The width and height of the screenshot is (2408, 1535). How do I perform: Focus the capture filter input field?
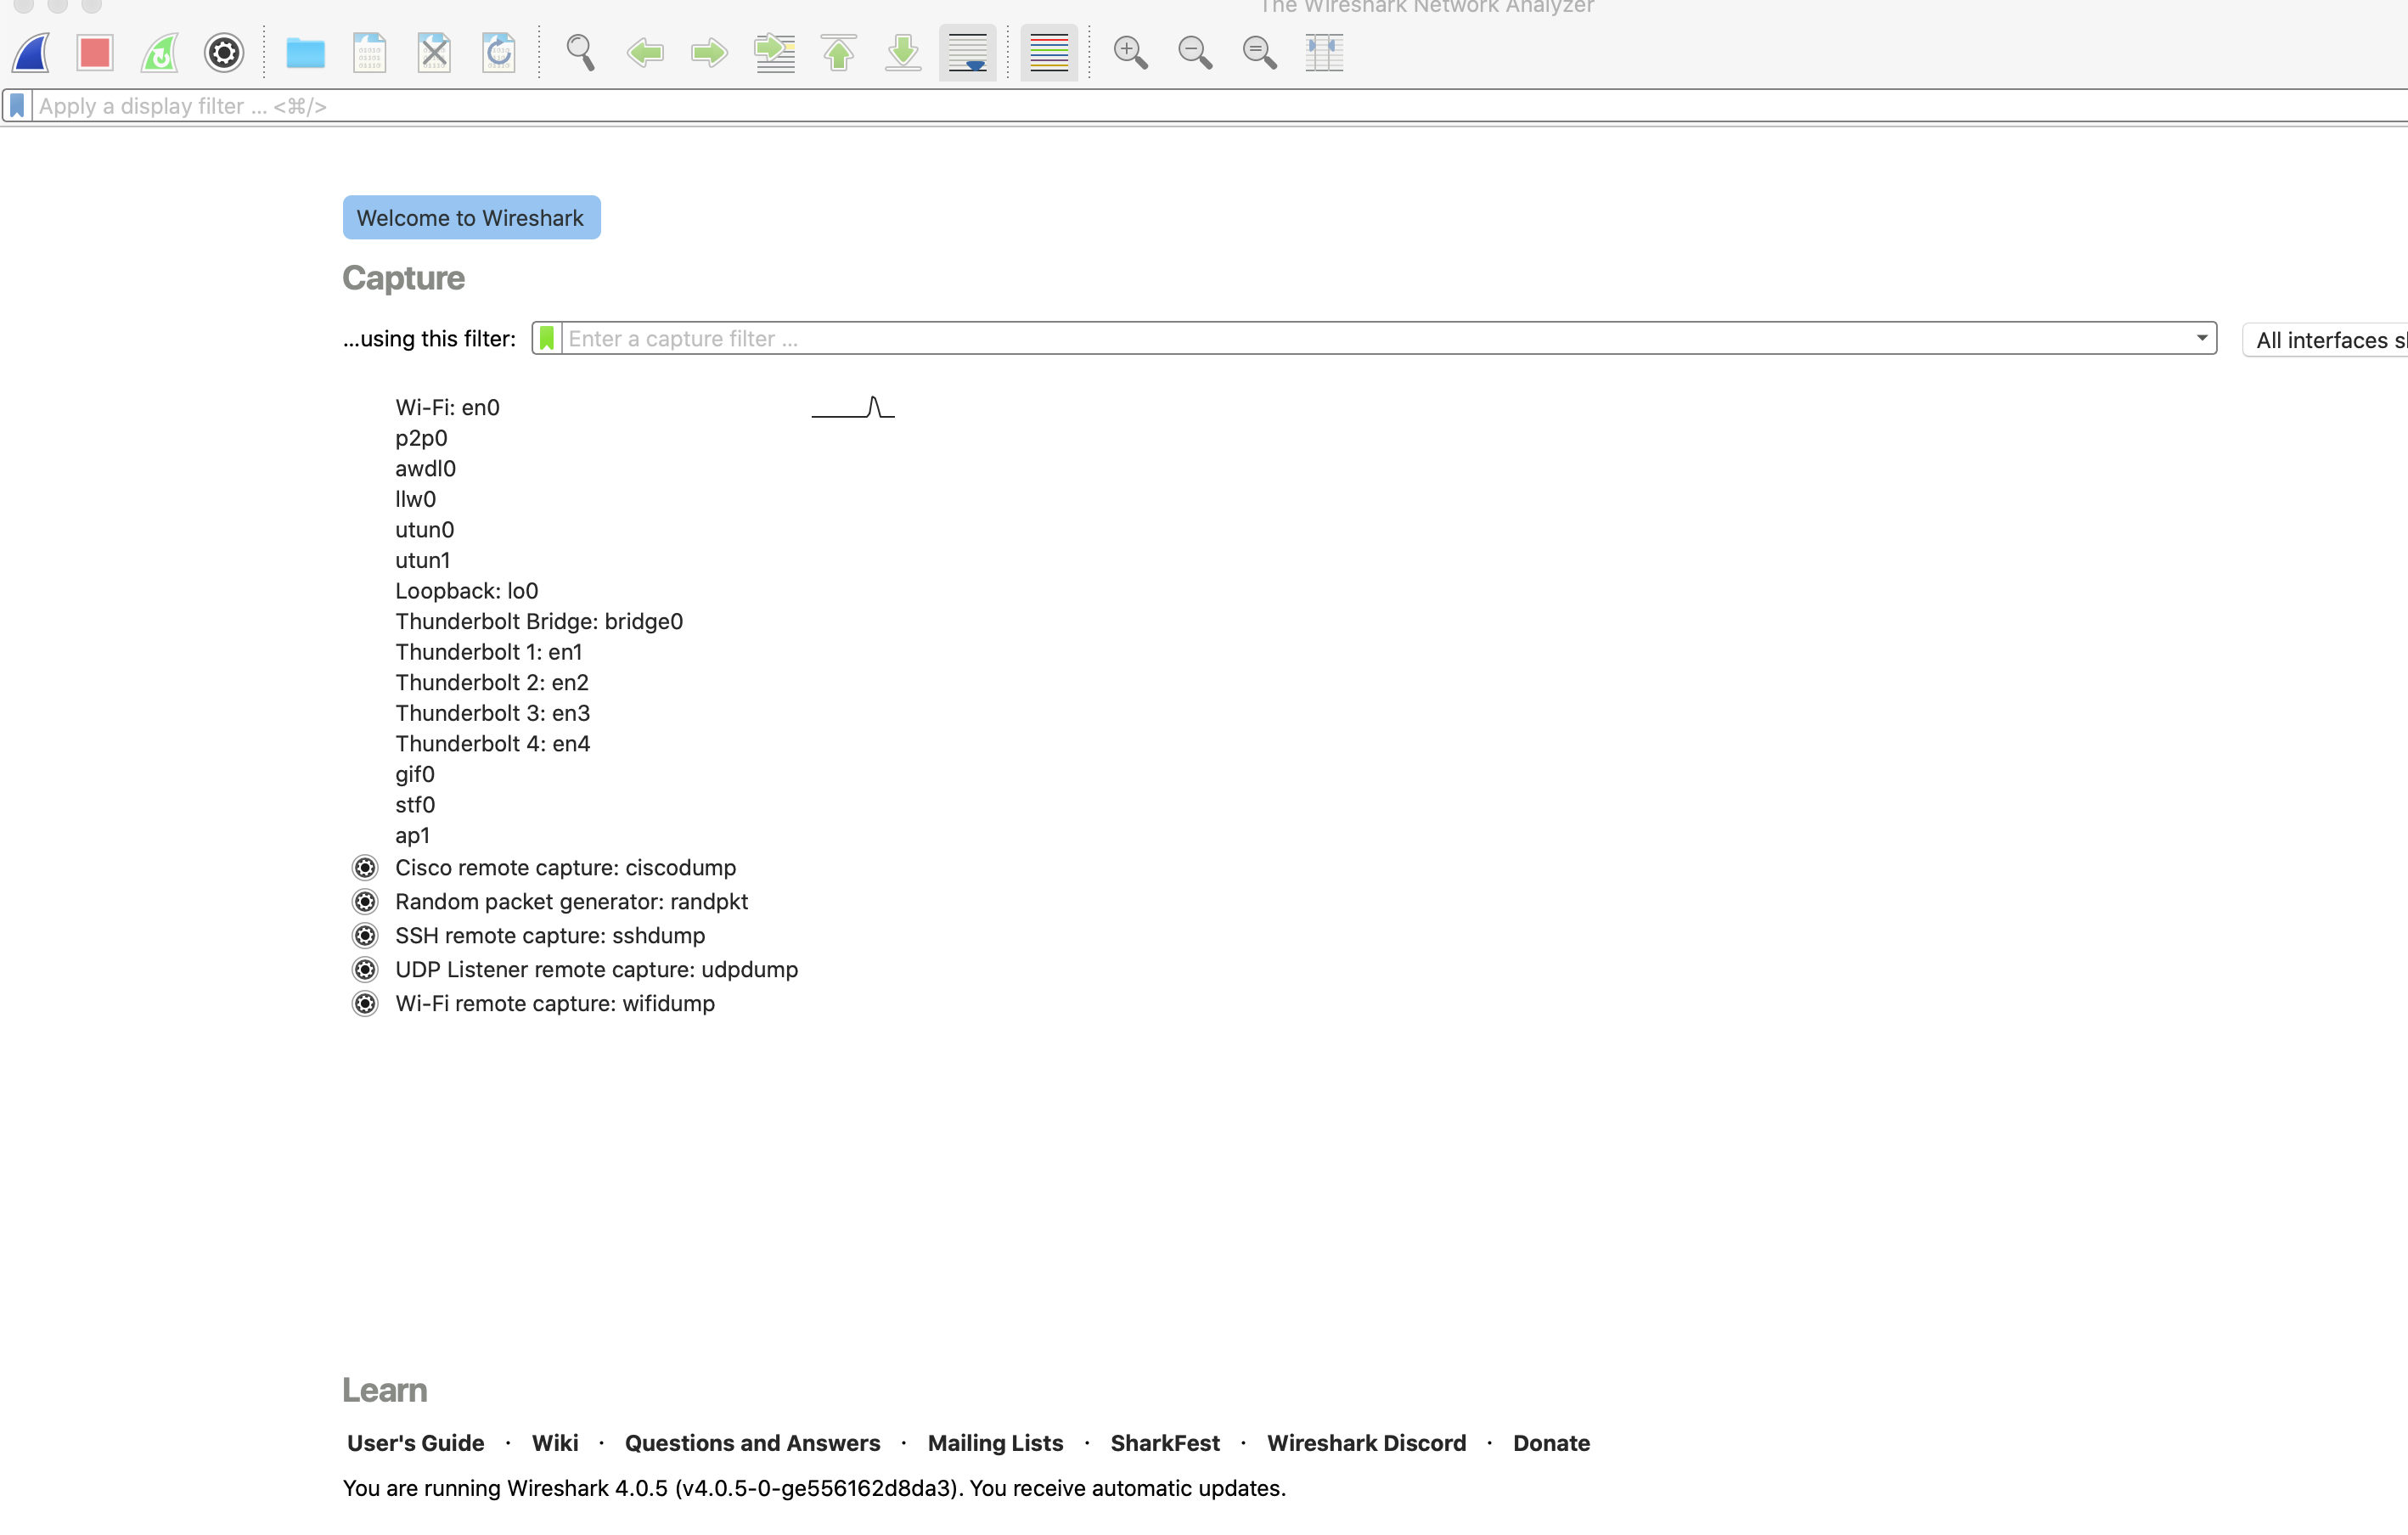point(1375,339)
